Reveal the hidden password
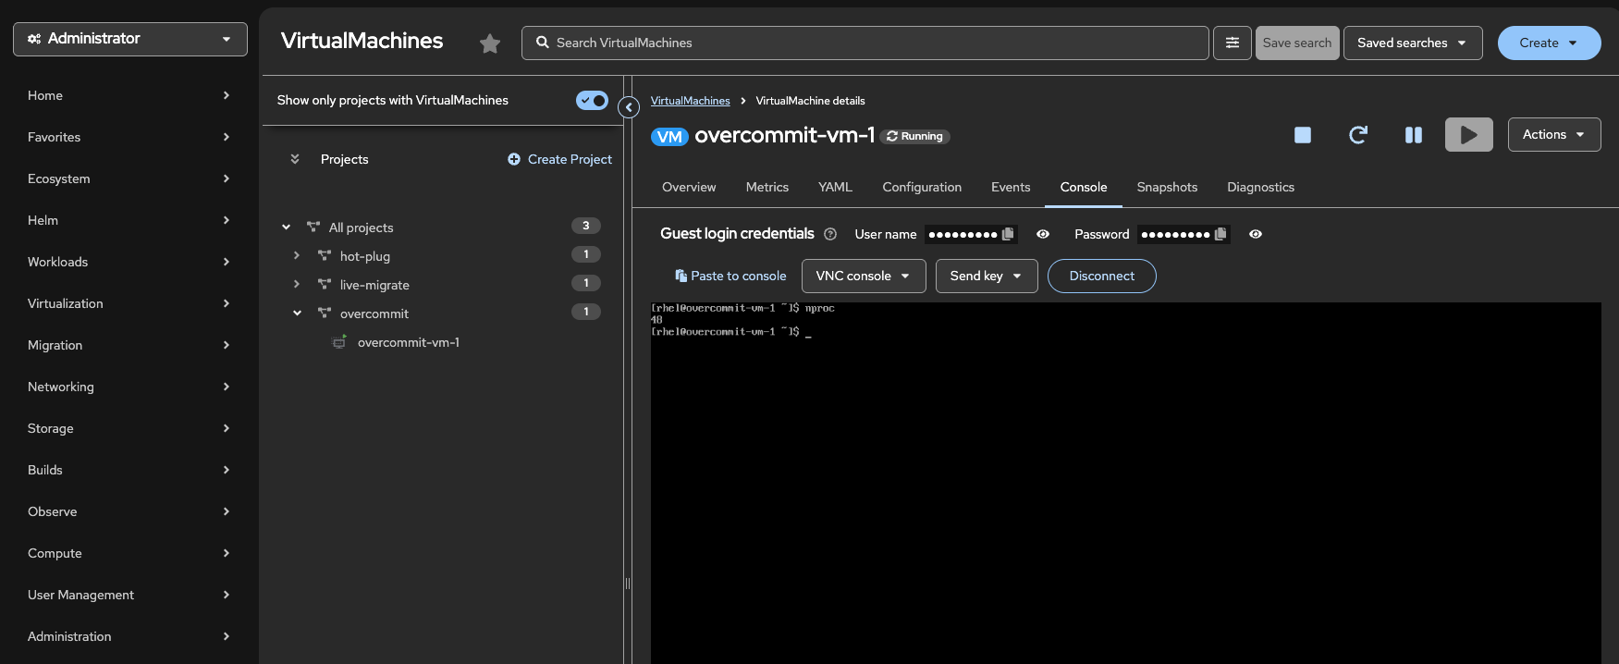The height and width of the screenshot is (664, 1619). pos(1256,234)
